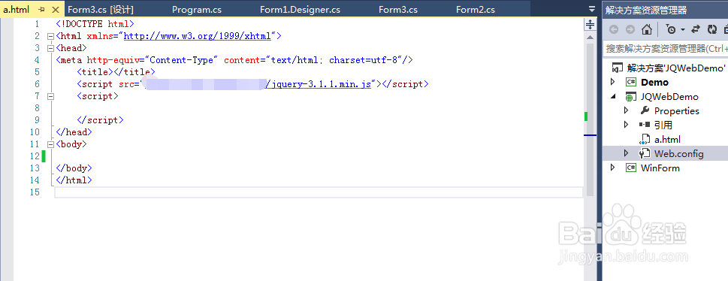Click the solution icon beside 解决方案'JQWebDemo'
728x281 pixels.
tap(617, 68)
